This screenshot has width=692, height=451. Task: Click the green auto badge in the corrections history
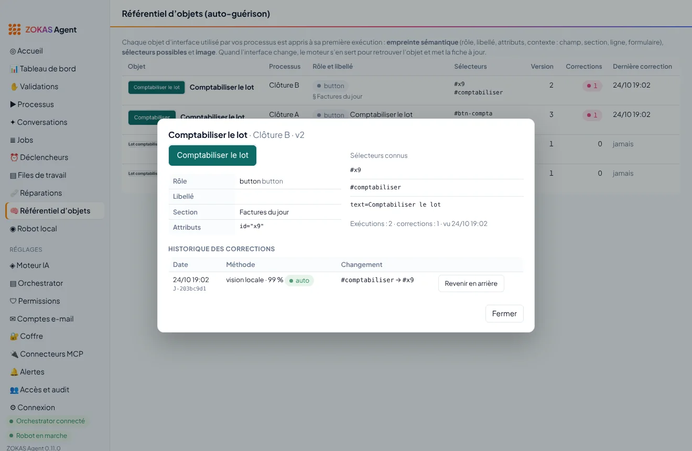(300, 281)
